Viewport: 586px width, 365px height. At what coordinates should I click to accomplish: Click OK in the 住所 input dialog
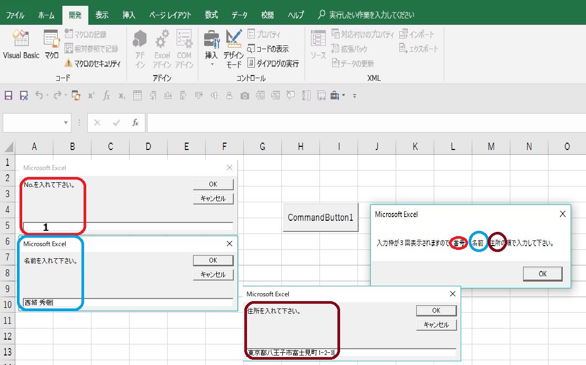coord(436,311)
